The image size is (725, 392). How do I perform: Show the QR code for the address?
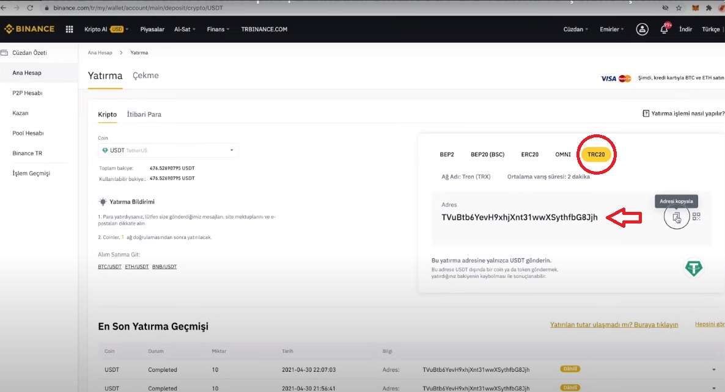[696, 217]
